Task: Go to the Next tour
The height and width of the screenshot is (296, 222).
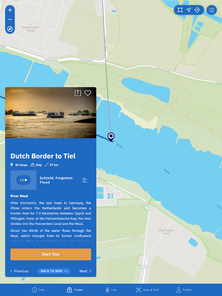Action: click(x=85, y=271)
